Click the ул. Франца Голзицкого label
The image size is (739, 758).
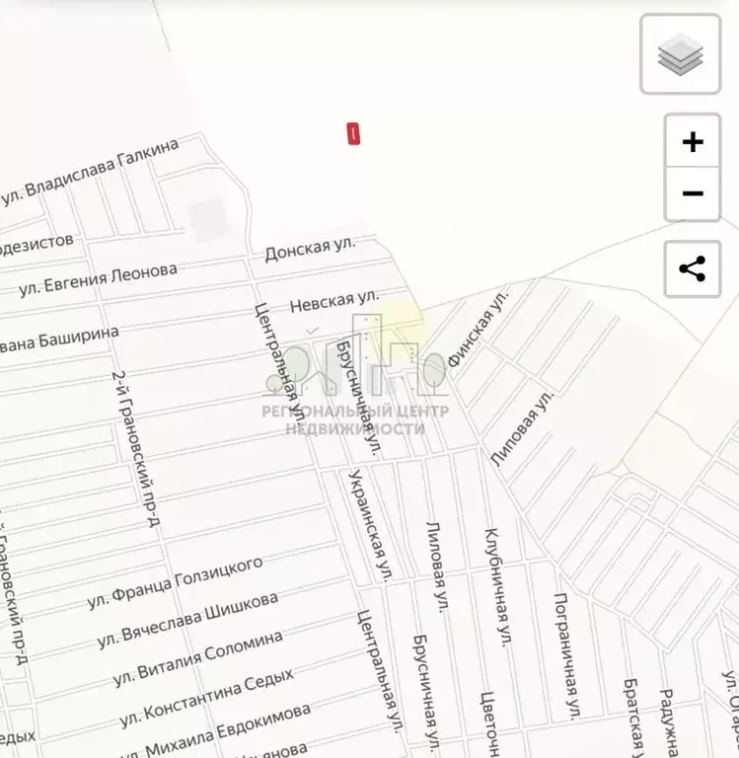tap(176, 580)
